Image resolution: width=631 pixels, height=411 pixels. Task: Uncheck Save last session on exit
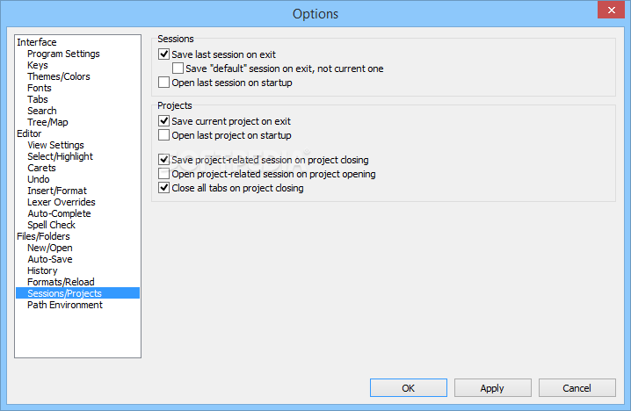pos(163,54)
